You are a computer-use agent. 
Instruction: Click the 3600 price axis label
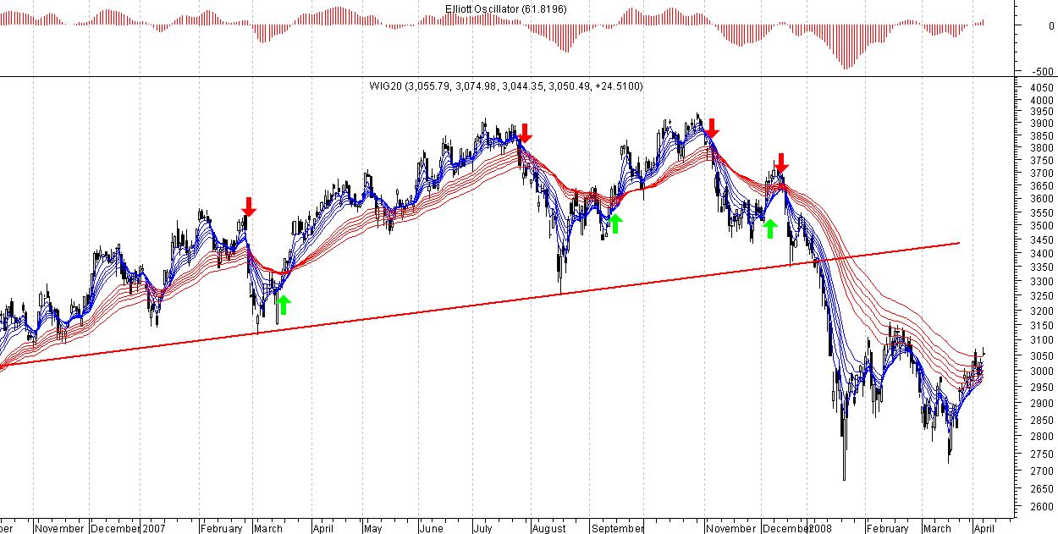pos(1042,200)
